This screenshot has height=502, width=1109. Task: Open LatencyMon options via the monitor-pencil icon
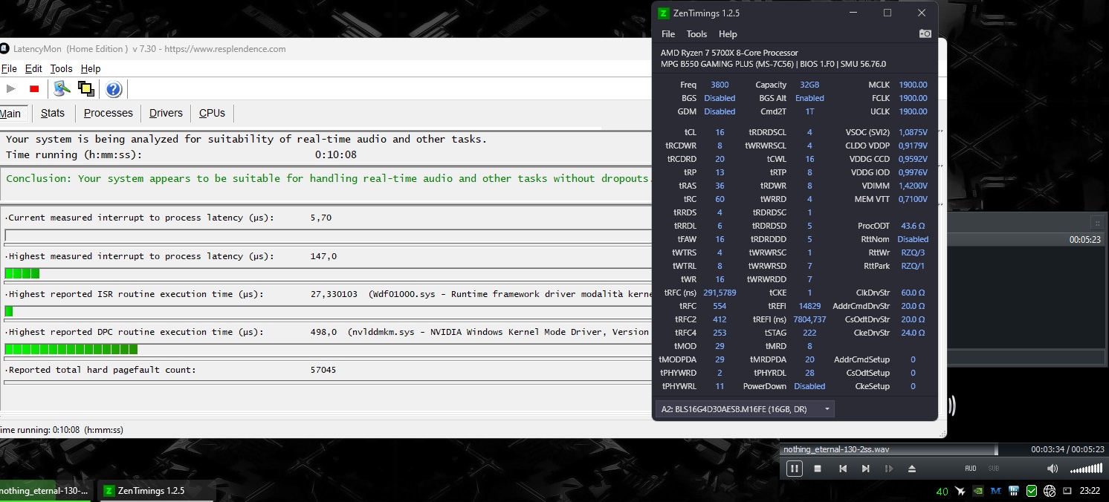coord(62,89)
